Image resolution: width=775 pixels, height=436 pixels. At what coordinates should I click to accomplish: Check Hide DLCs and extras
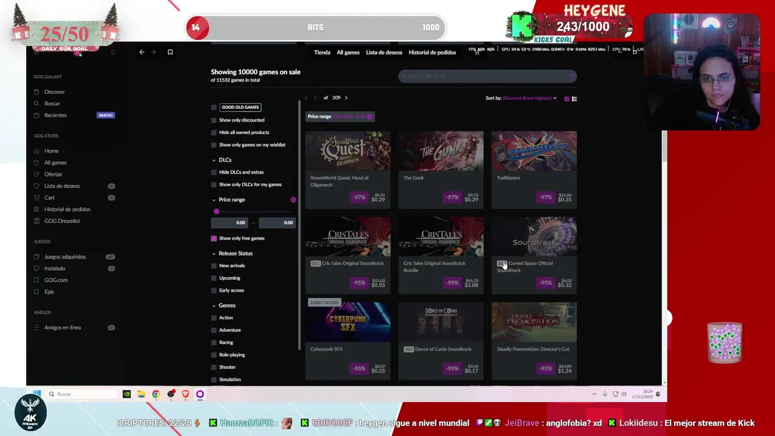[214, 172]
